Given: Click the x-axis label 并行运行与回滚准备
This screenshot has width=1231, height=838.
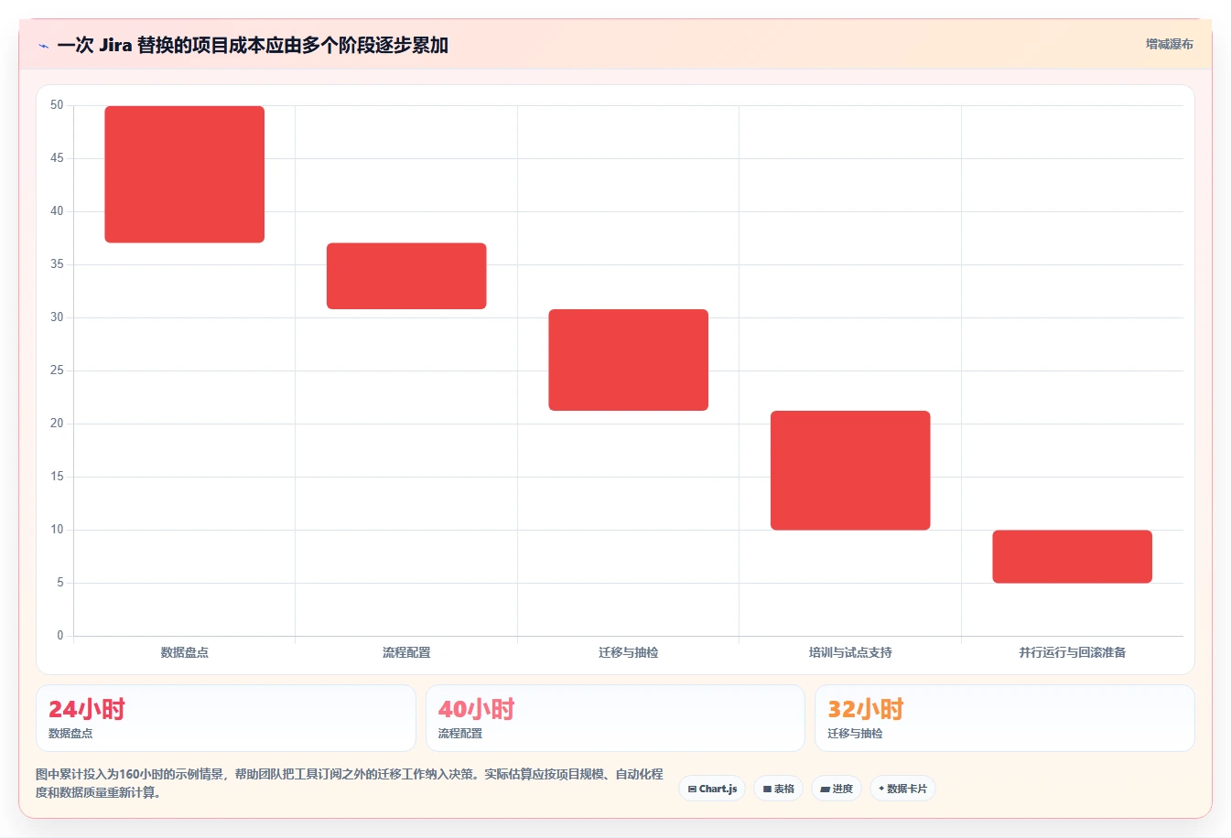Looking at the screenshot, I should click(1073, 652).
